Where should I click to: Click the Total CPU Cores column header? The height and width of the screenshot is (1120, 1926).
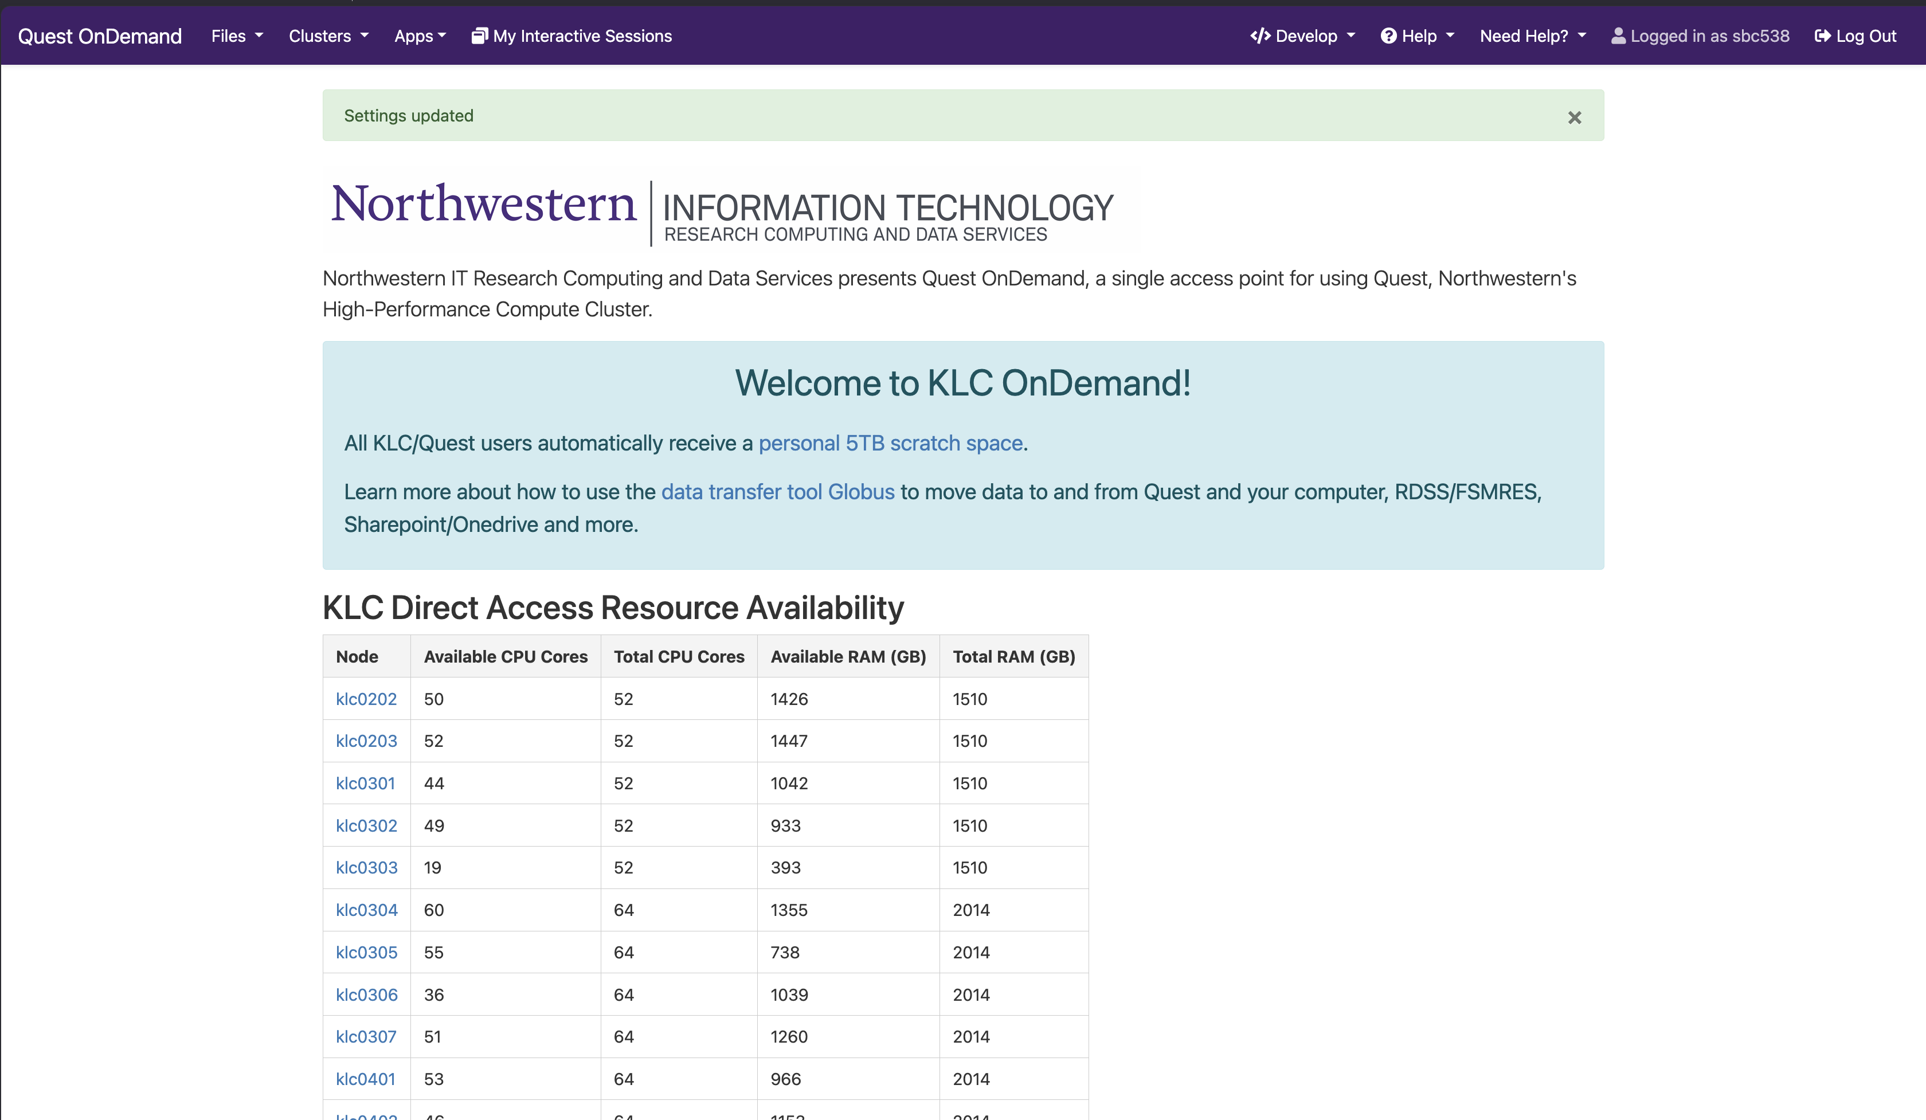[679, 656]
